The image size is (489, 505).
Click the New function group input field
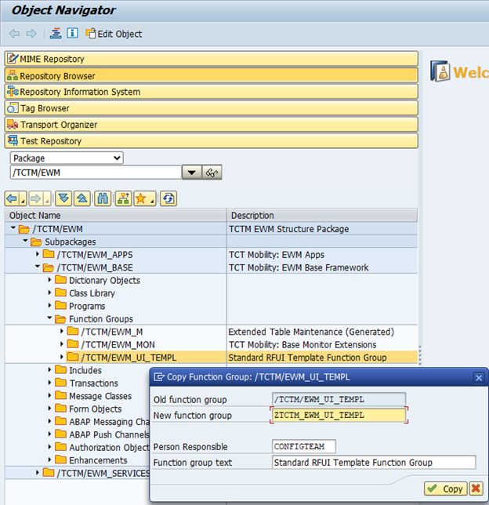pos(339,415)
